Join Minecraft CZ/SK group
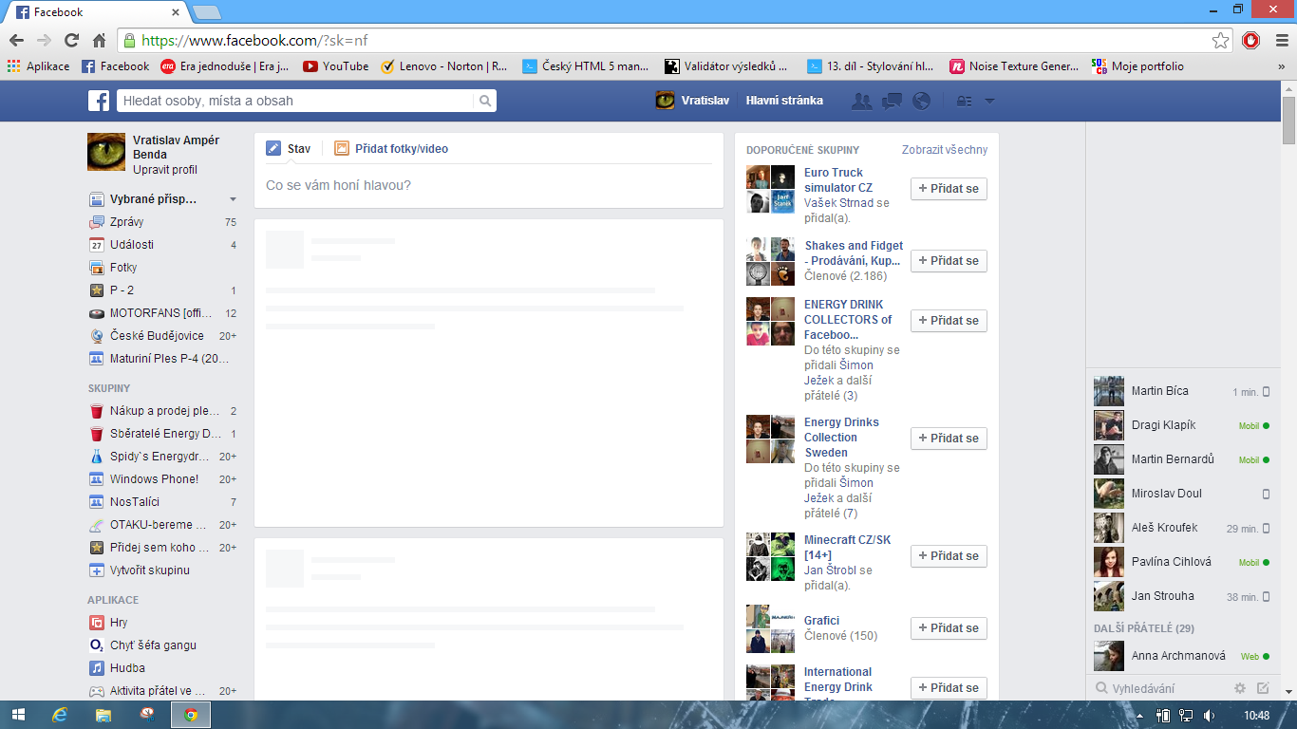 point(949,556)
